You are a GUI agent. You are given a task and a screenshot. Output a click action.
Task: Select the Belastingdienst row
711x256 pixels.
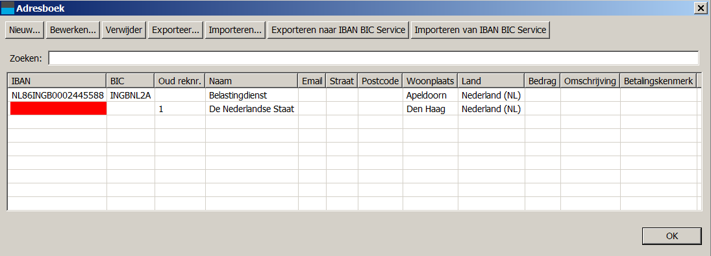[x=353, y=95]
